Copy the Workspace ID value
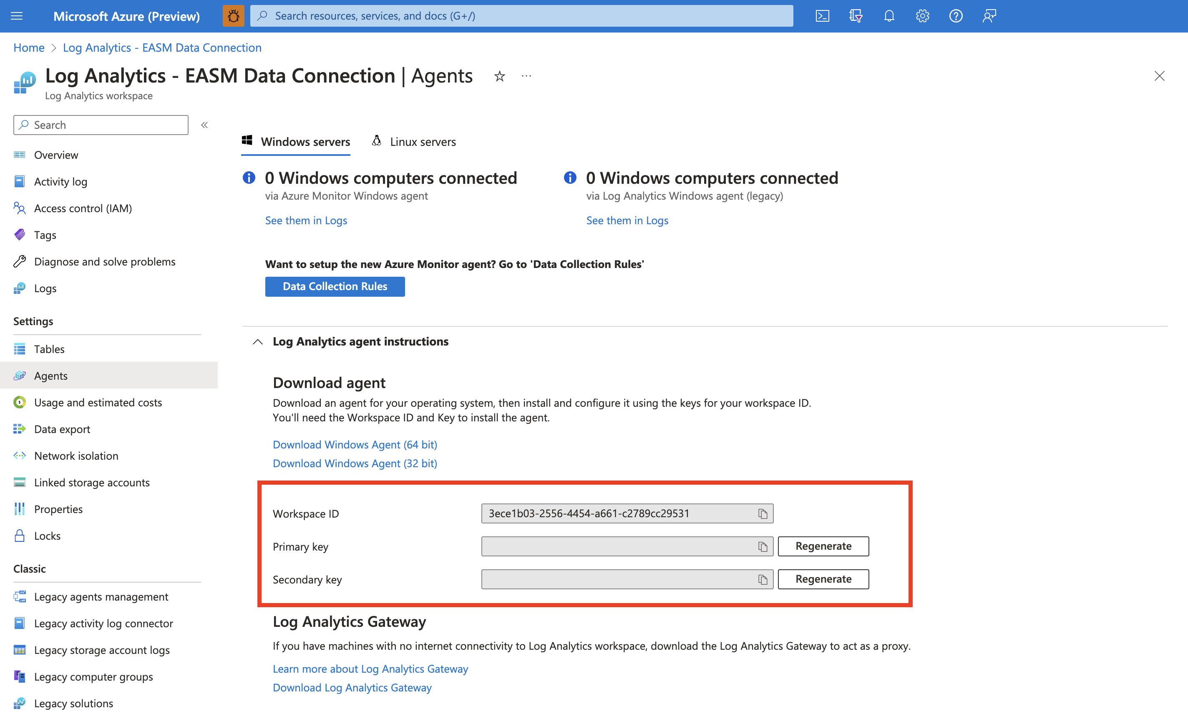1188x716 pixels. coord(762,513)
